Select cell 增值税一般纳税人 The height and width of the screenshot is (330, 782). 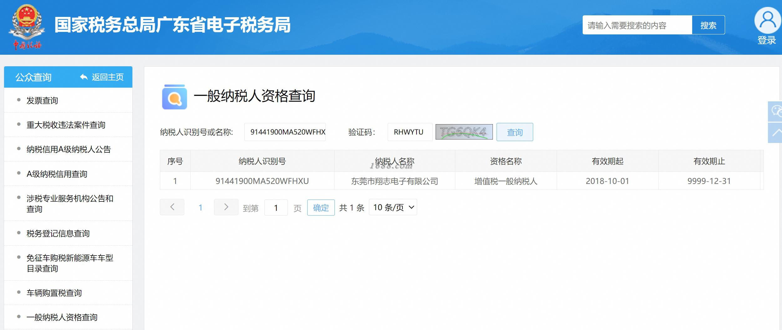pos(506,181)
